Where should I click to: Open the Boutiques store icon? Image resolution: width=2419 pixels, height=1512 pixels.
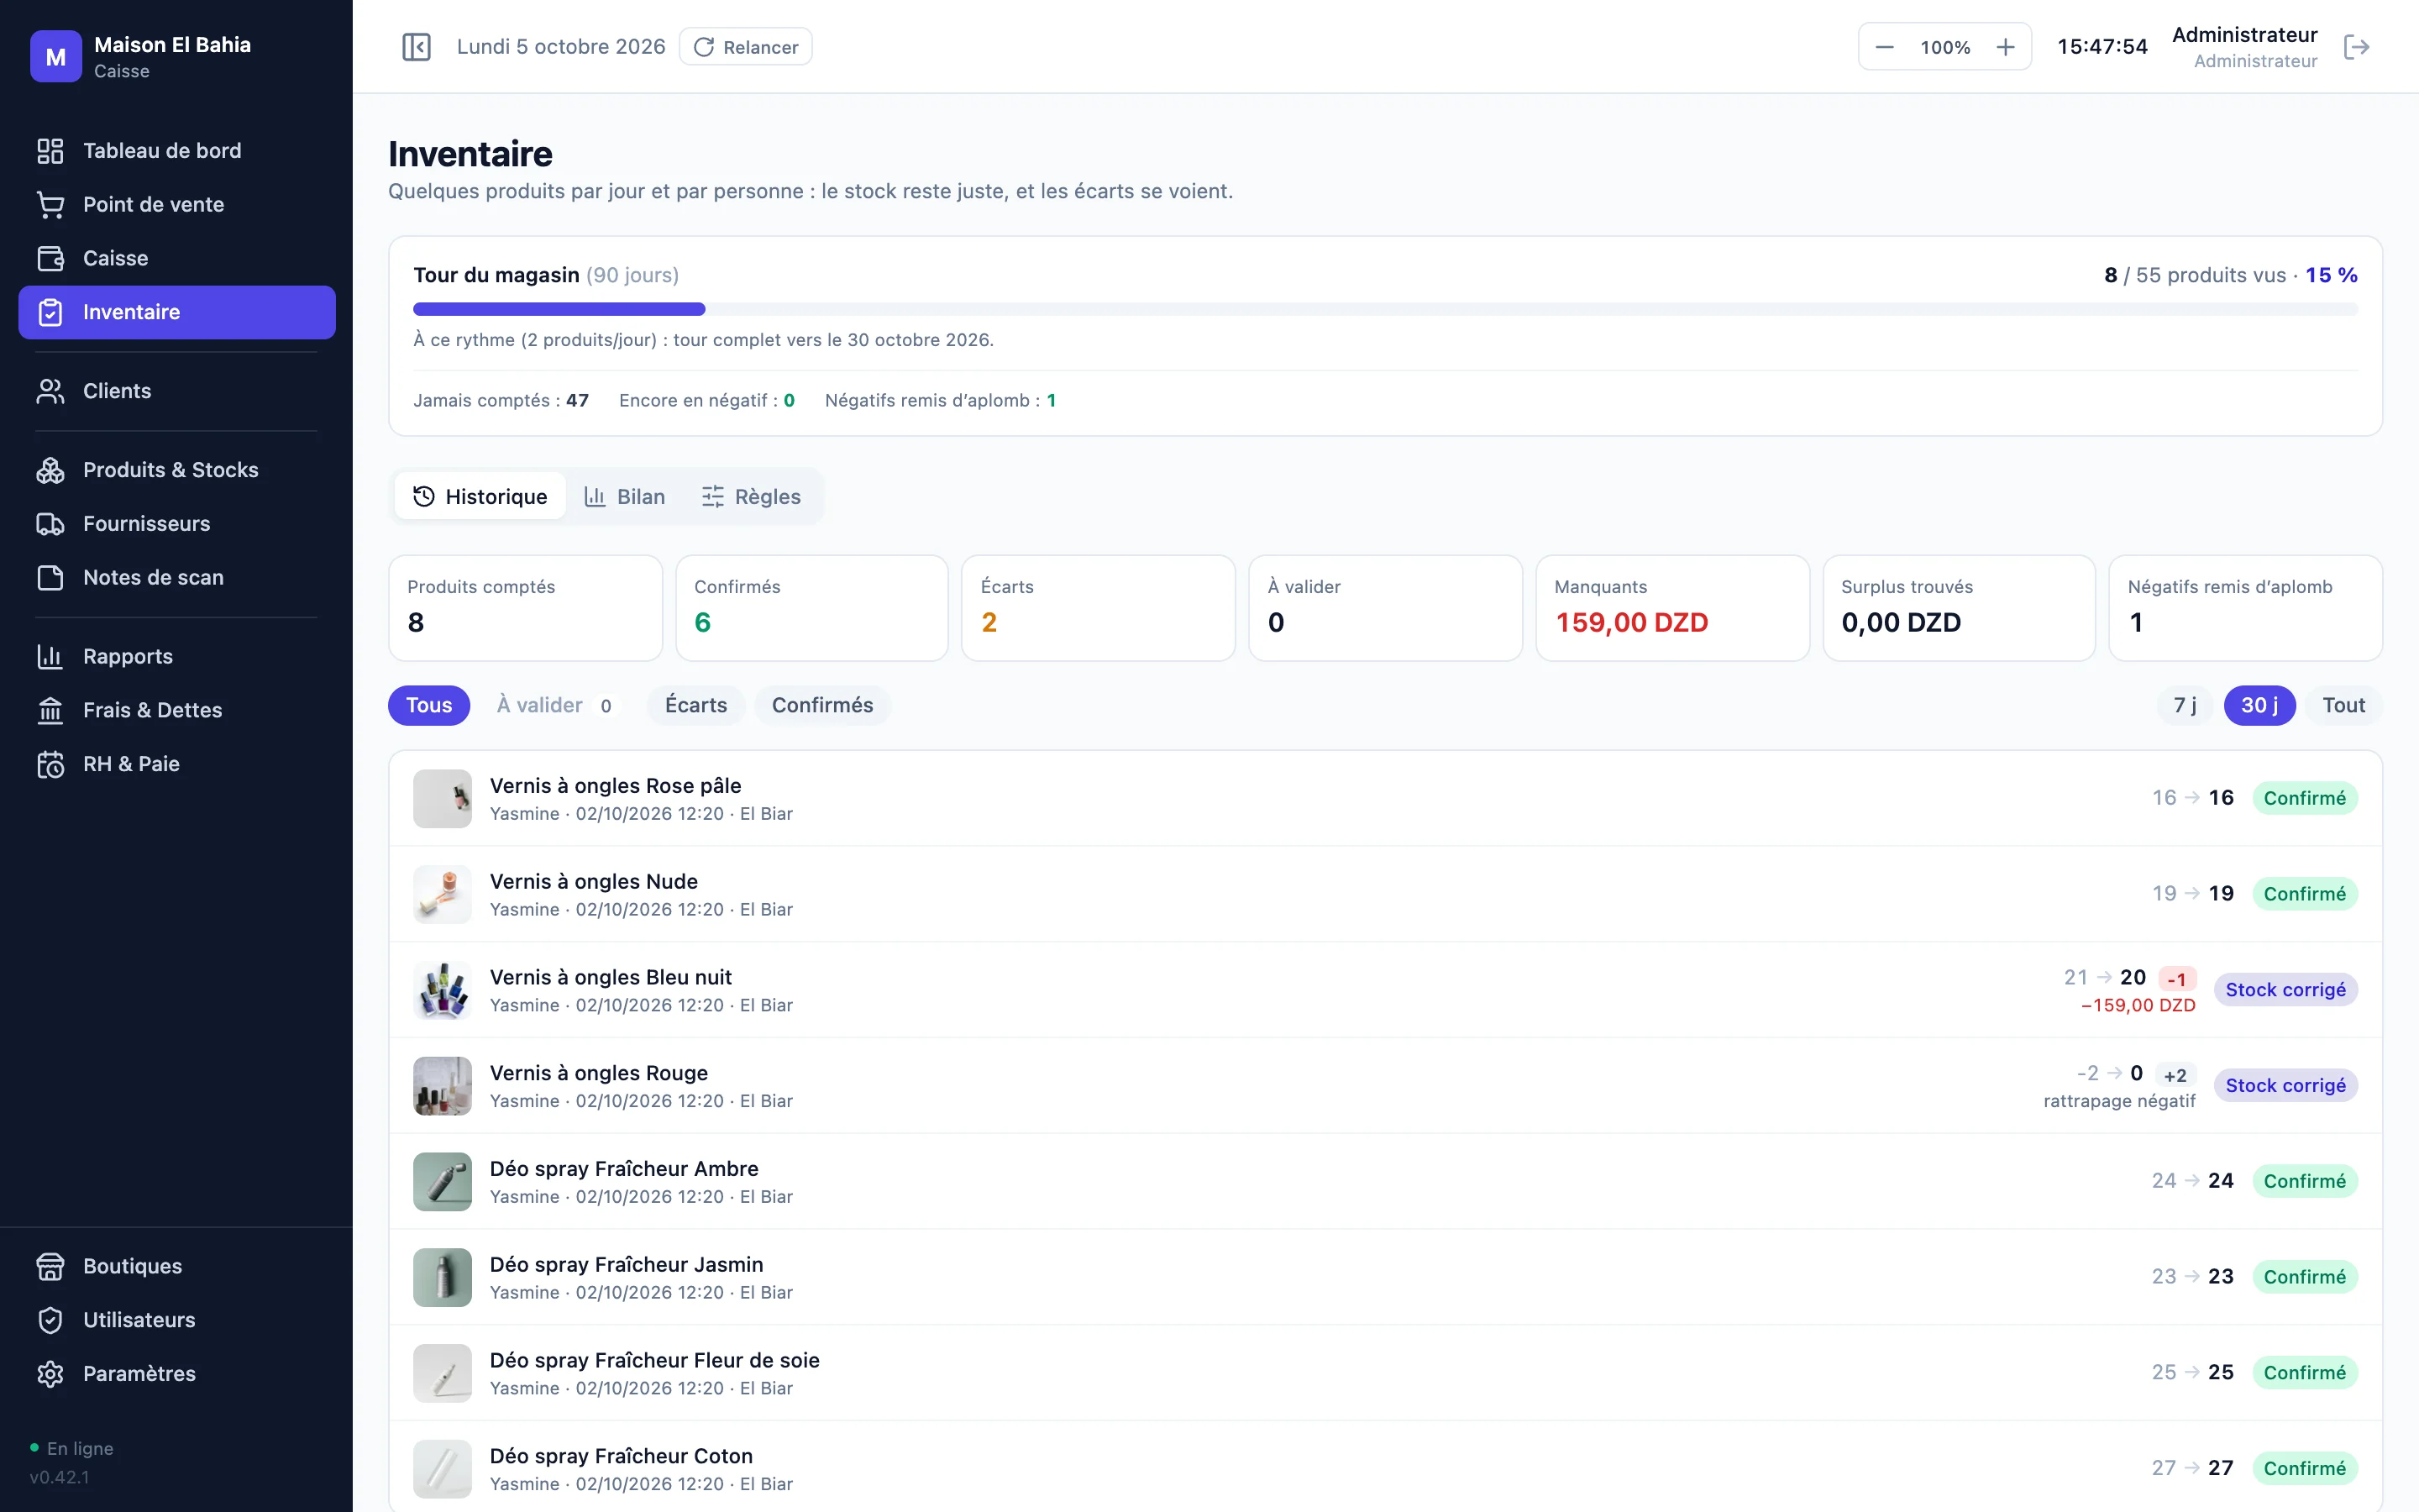click(x=50, y=1267)
